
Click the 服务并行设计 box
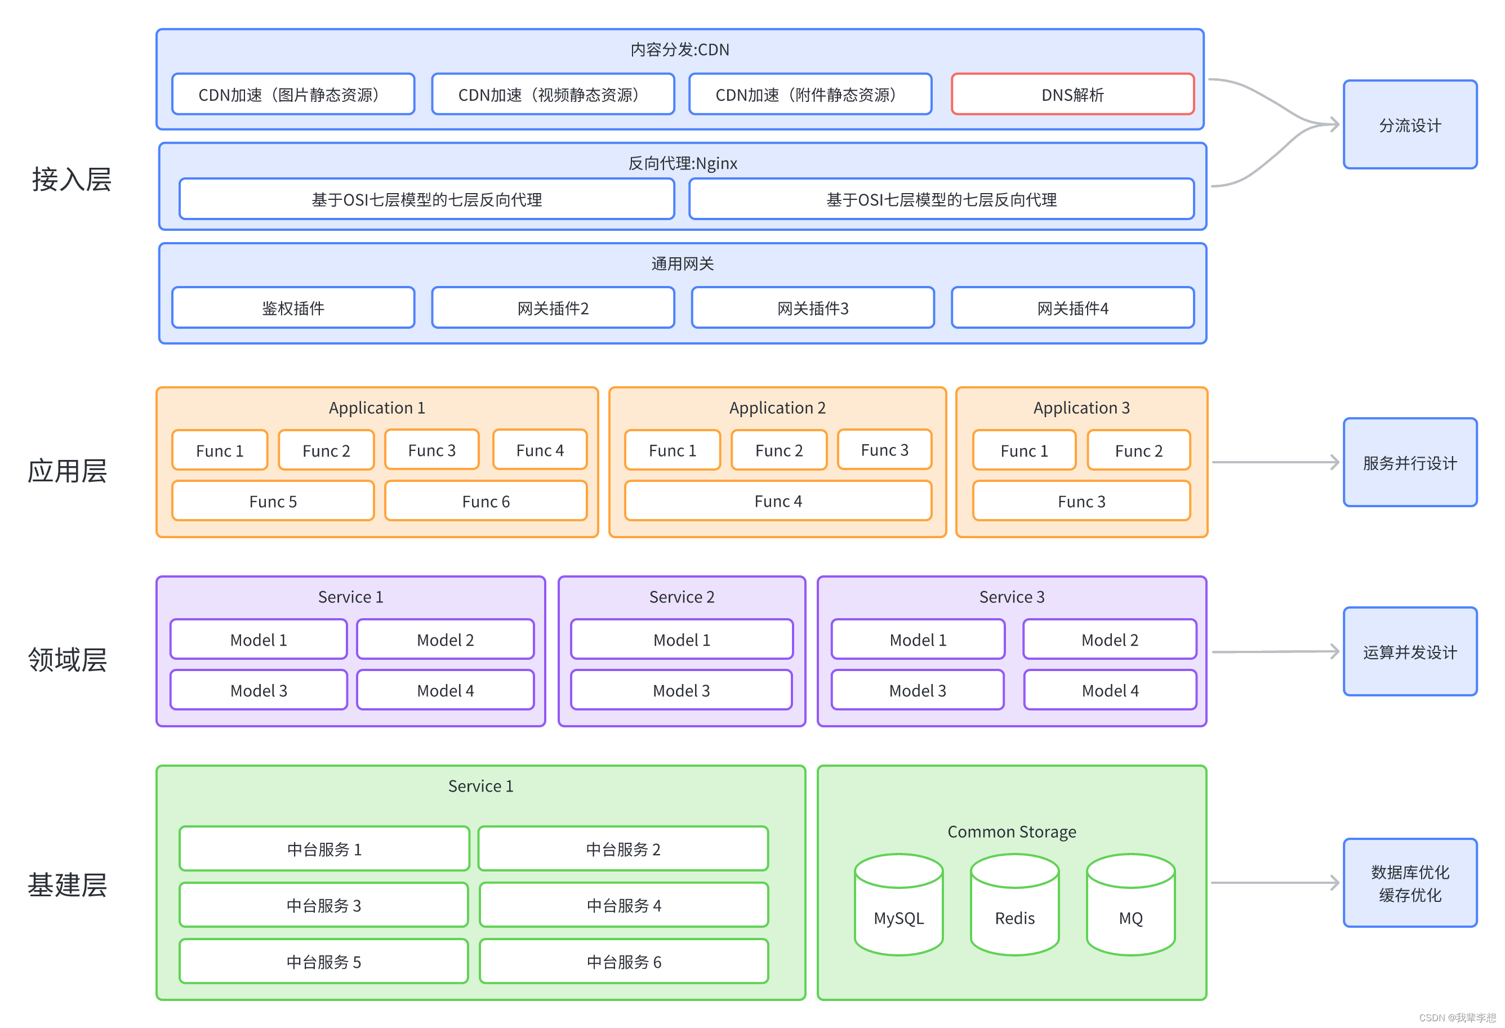pos(1410,463)
